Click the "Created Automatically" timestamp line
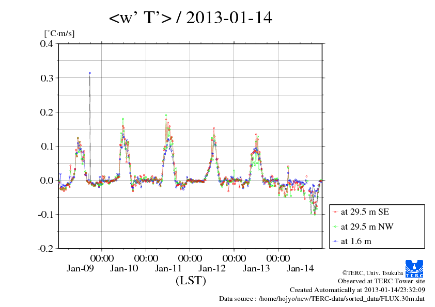The height and width of the screenshot is (307, 435). click(358, 290)
